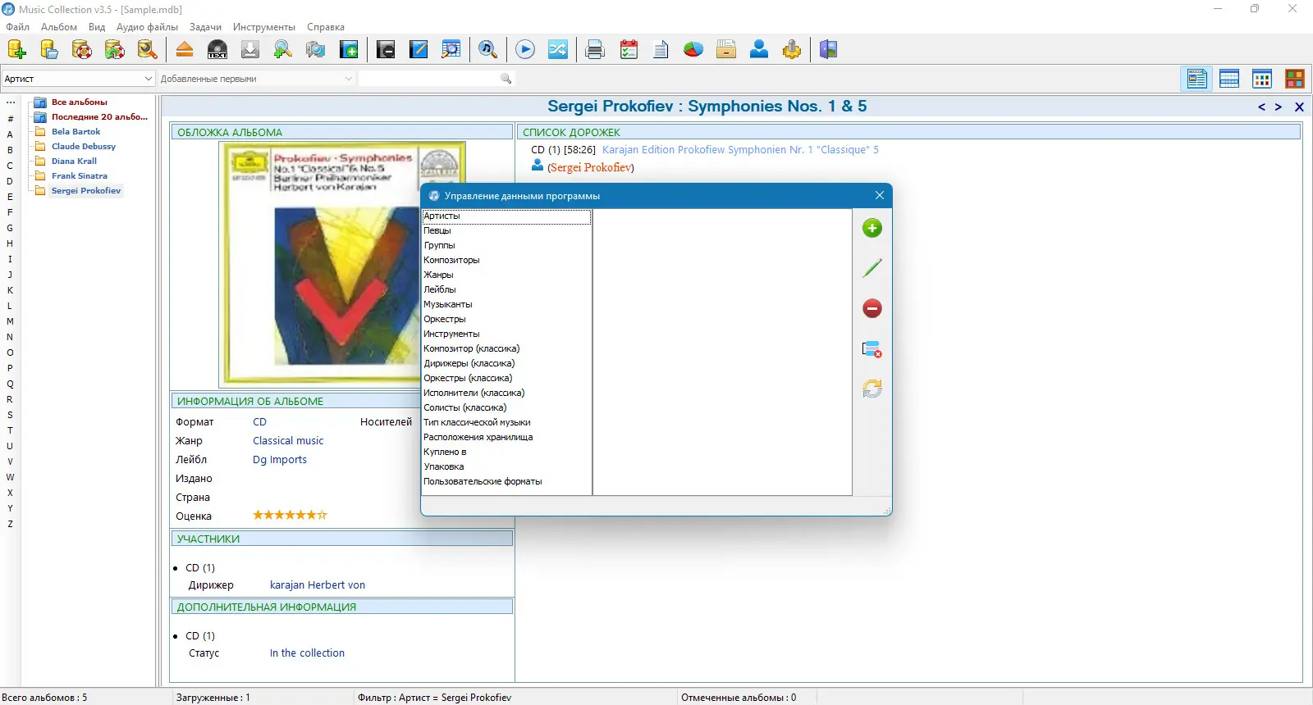Click the green pencil edit button in the dialog

point(872,268)
